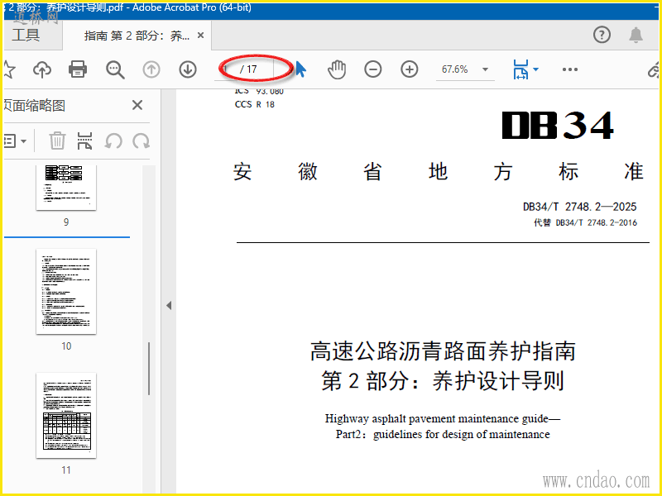Open the find text magnifier tool

[x=115, y=69]
